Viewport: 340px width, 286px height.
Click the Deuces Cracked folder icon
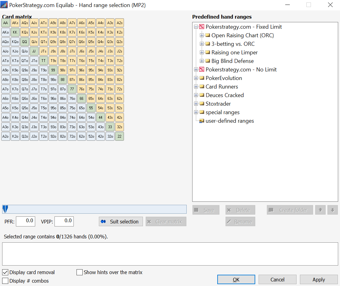click(202, 95)
